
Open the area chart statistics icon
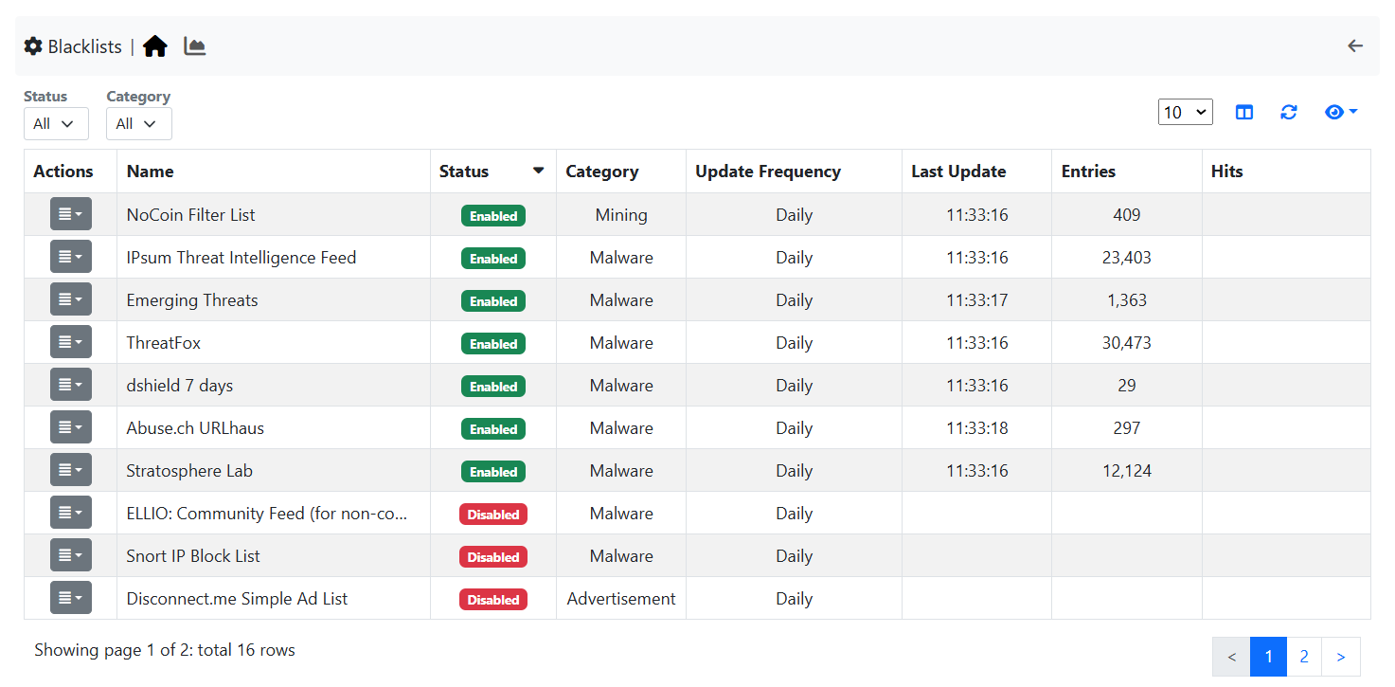195,45
